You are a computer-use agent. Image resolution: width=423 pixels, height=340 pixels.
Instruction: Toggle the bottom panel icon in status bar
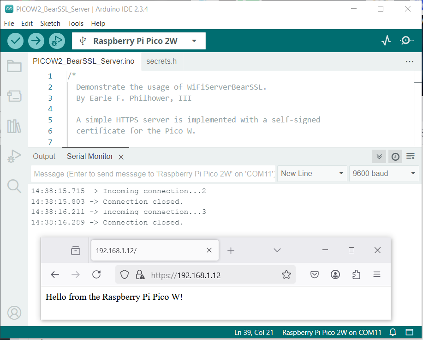(410, 332)
